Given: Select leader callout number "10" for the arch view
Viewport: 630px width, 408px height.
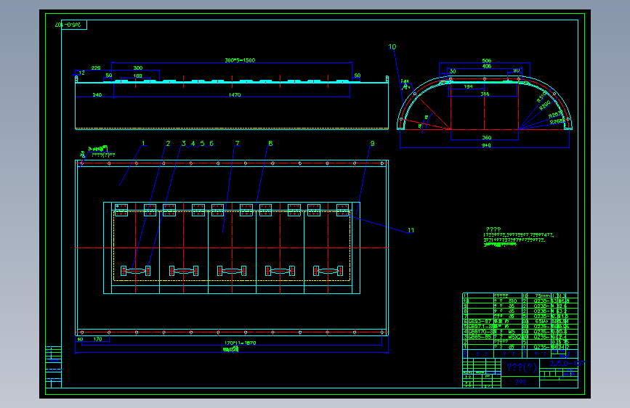Looking at the screenshot, I should pyautogui.click(x=392, y=46).
